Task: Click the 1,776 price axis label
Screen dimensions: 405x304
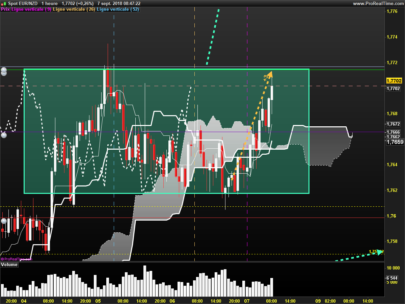Action: [x=392, y=11]
